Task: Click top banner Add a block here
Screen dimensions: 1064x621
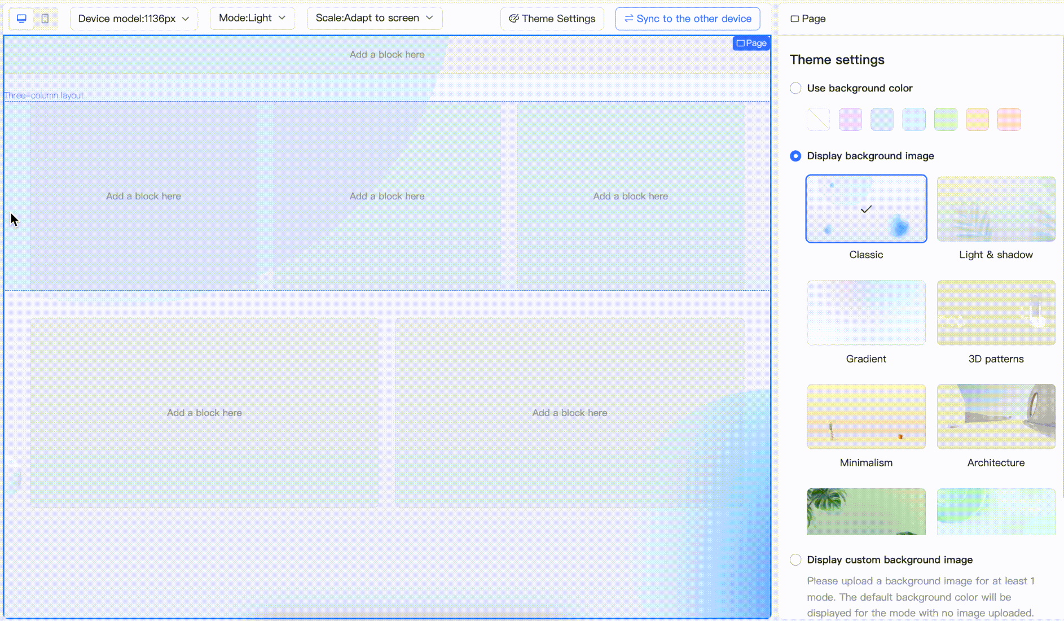Action: pyautogui.click(x=387, y=55)
